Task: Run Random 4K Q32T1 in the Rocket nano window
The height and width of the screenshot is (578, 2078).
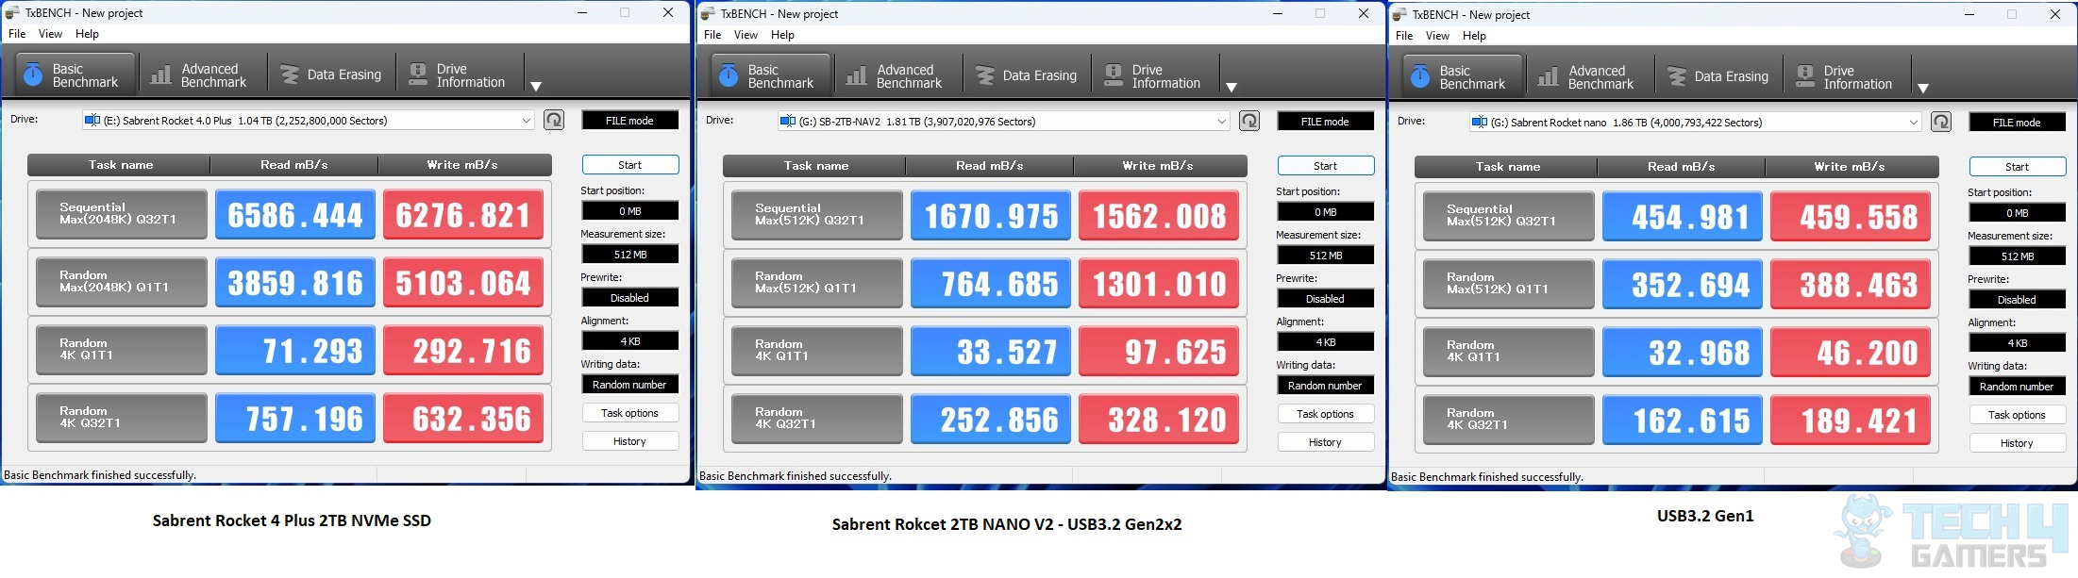Action: 1509,420
